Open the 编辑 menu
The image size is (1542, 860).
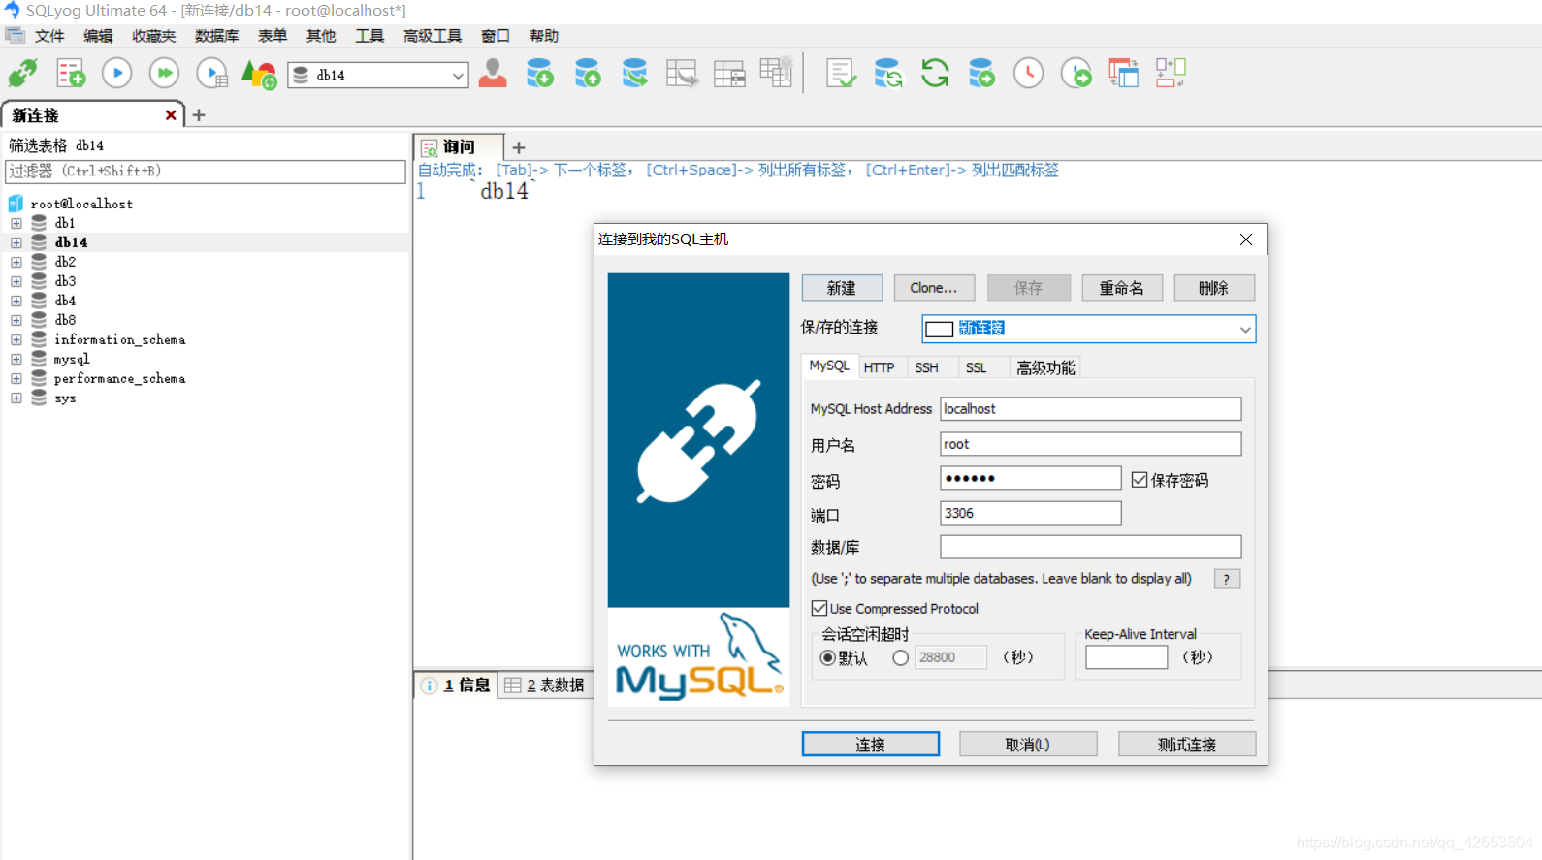pos(98,36)
